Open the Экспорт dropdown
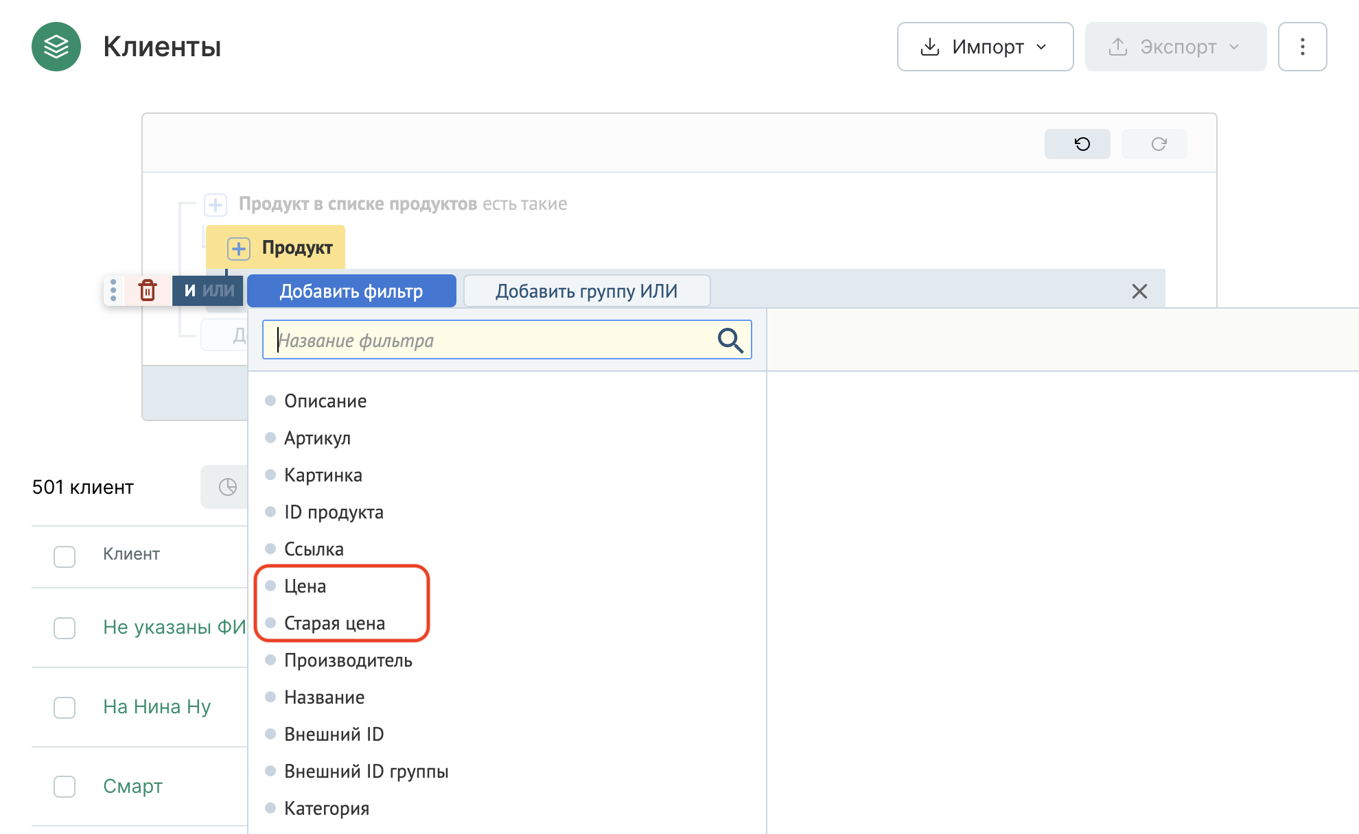The width and height of the screenshot is (1359, 834). pyautogui.click(x=1175, y=47)
